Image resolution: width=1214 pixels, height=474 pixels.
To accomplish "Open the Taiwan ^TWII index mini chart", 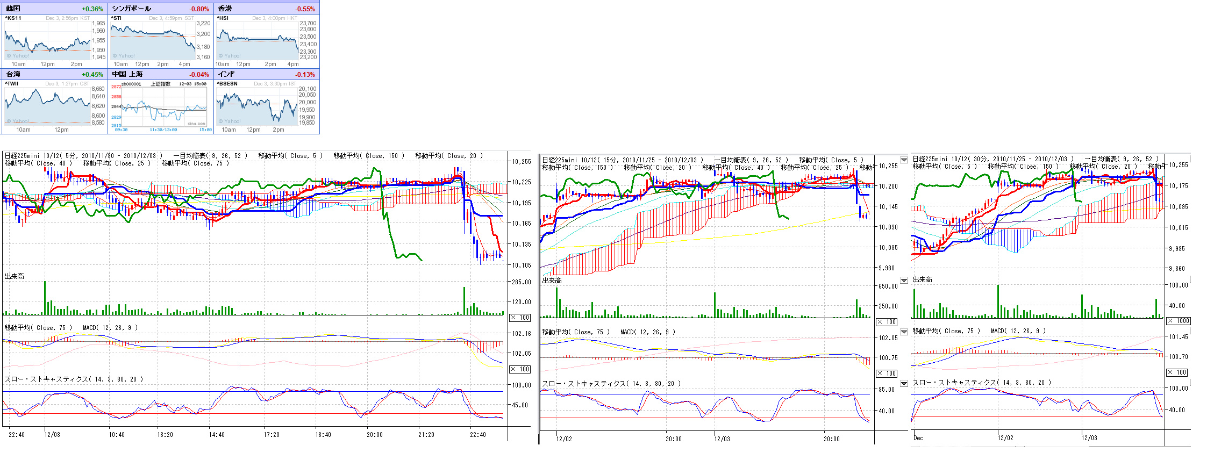I will [x=48, y=106].
